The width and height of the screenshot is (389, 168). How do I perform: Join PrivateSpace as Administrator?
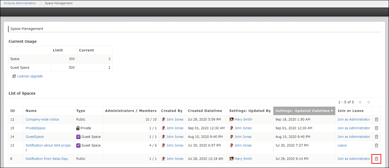click(354, 128)
